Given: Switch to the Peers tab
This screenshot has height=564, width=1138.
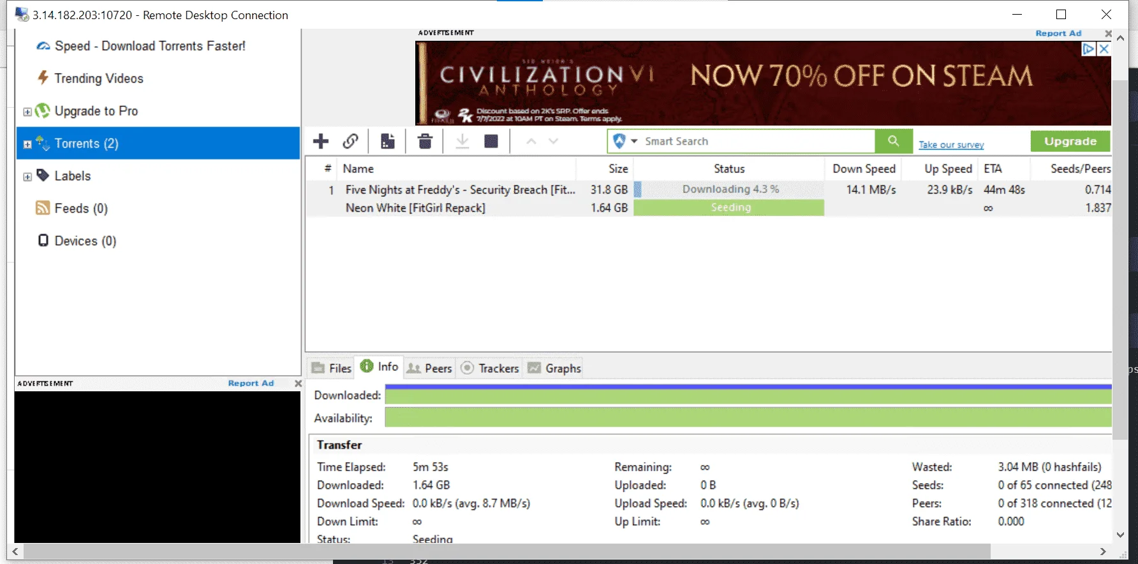Looking at the screenshot, I should click(429, 368).
